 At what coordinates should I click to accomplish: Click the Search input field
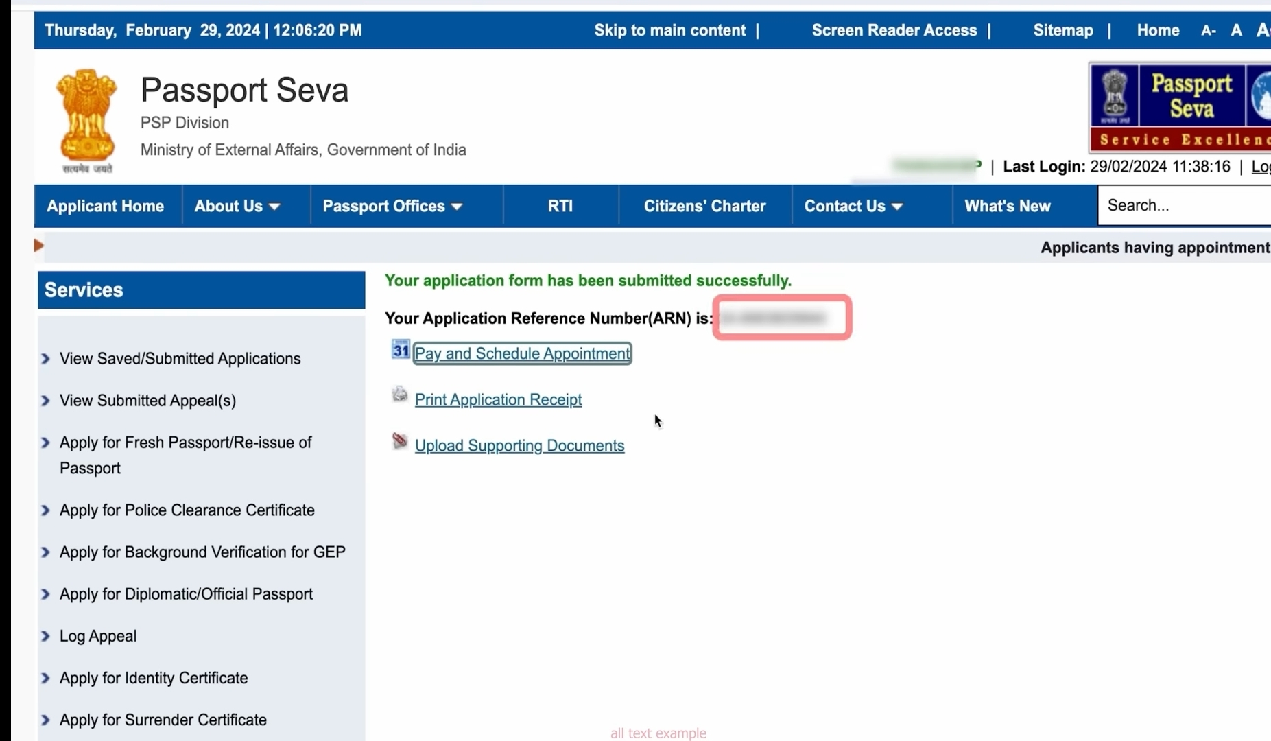tap(1184, 205)
